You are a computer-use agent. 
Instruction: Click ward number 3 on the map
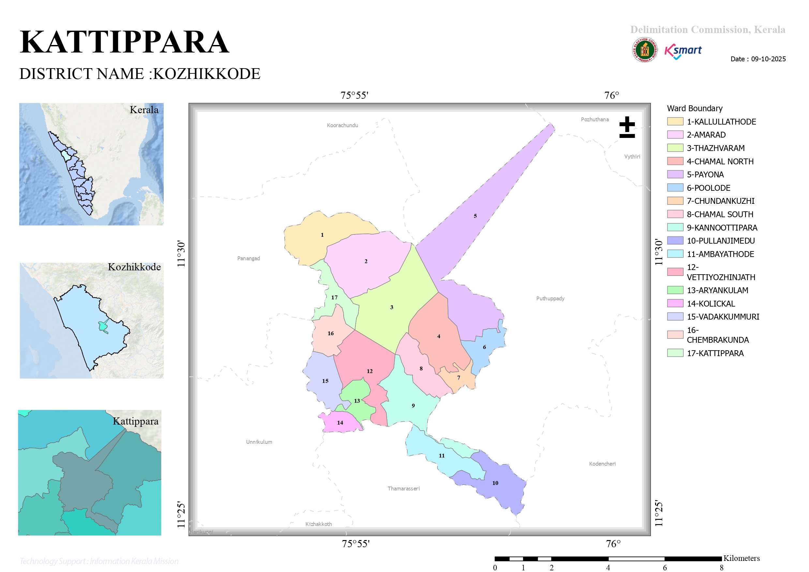pos(392,307)
